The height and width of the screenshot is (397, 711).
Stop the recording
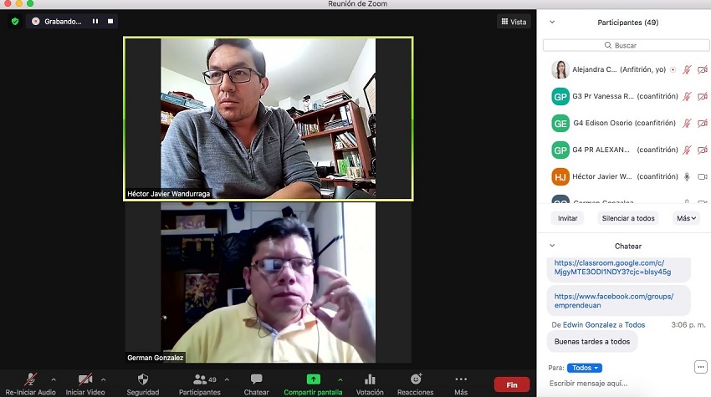110,21
